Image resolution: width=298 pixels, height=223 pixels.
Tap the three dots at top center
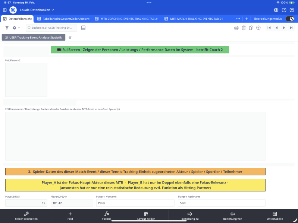(149, 3)
